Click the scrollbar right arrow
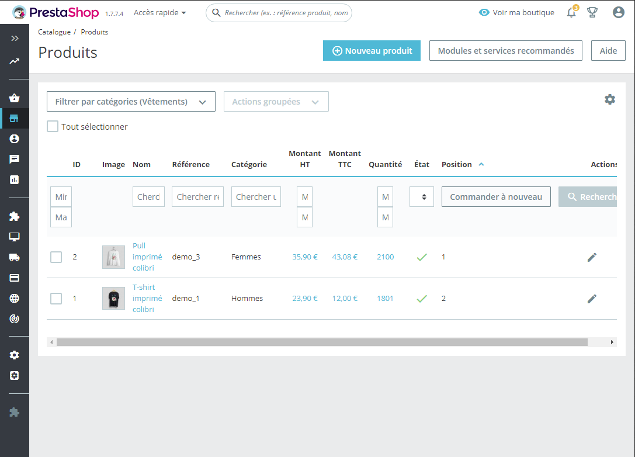The height and width of the screenshot is (457, 635). (x=612, y=342)
